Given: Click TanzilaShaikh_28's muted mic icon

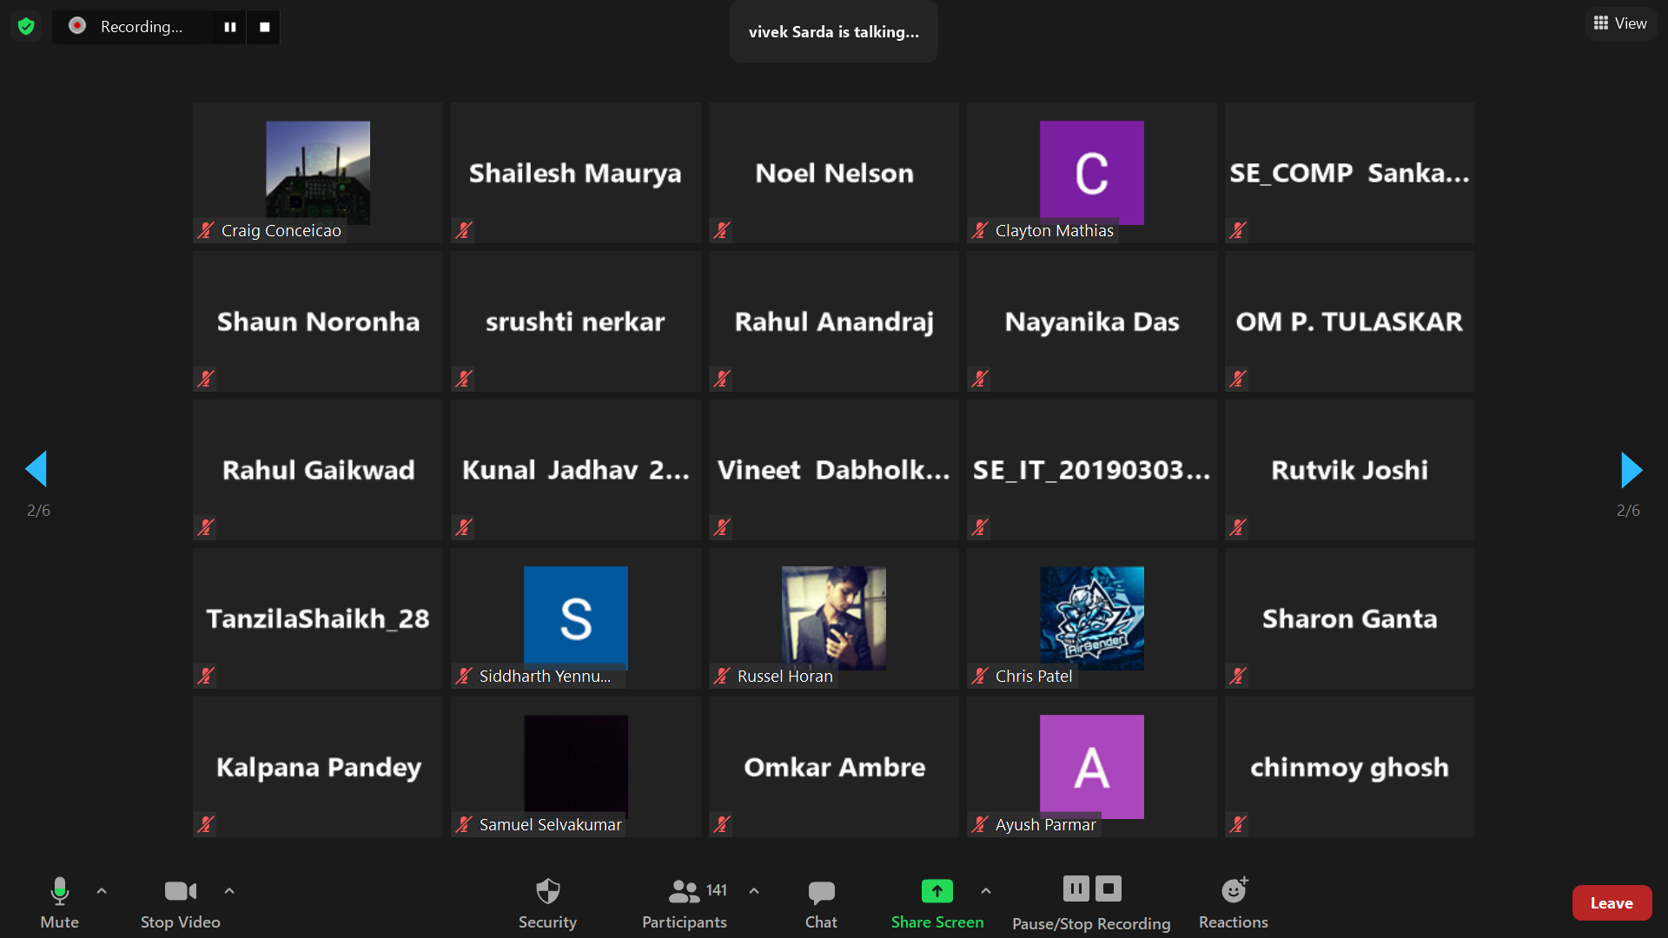Looking at the screenshot, I should click(206, 676).
